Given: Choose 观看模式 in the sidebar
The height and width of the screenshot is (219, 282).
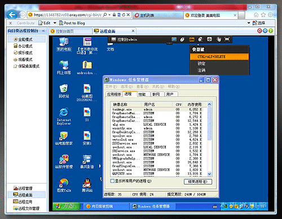Looking at the screenshot, I should 23,60.
